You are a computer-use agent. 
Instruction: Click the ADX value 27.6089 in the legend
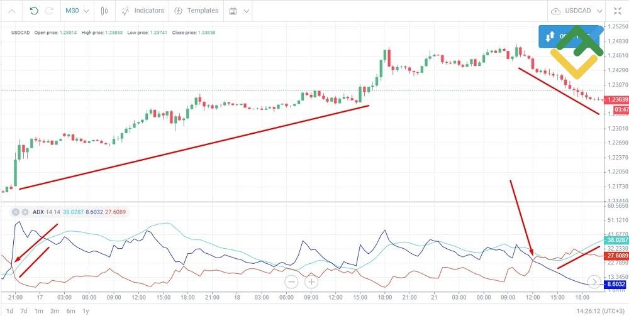tap(116, 212)
